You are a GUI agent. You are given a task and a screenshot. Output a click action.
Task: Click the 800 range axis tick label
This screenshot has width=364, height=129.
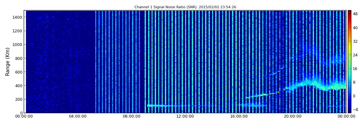pos(19,58)
